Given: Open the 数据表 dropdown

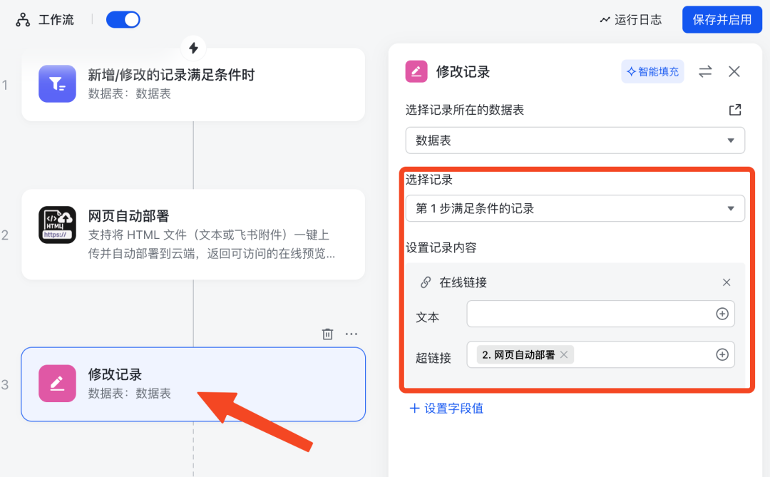Looking at the screenshot, I should pos(575,140).
